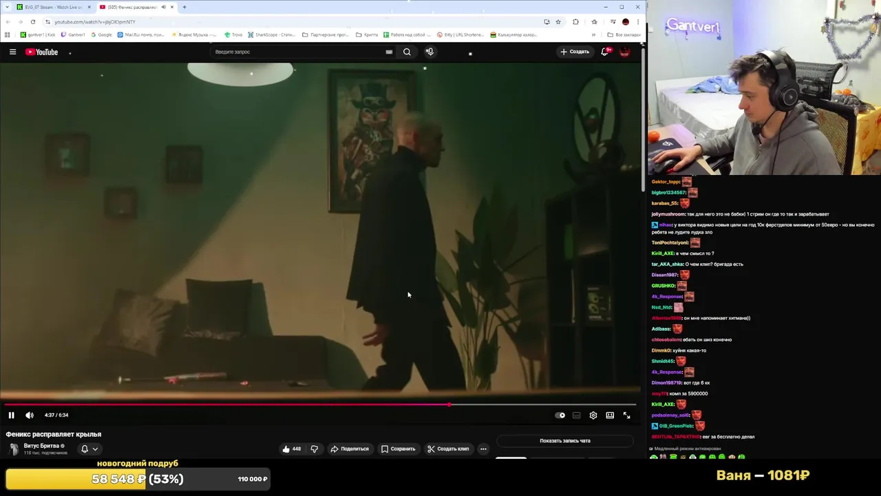
Task: Toggle subtitles in the player
Action: tap(577, 415)
